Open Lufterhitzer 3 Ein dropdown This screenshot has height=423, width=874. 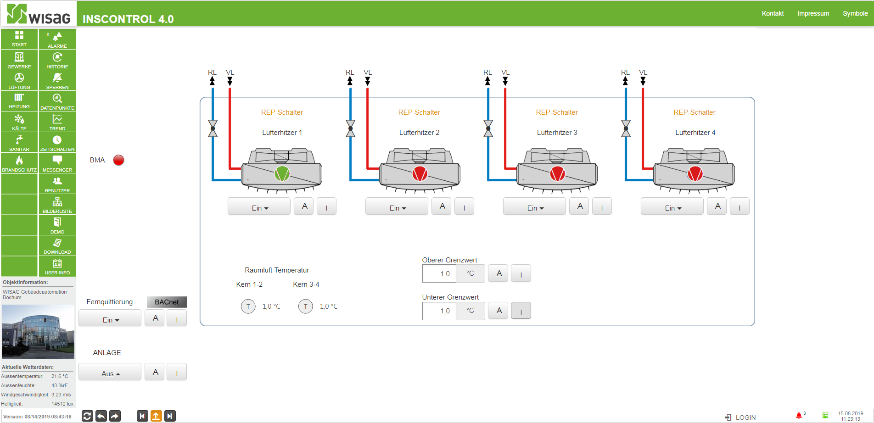pos(535,206)
